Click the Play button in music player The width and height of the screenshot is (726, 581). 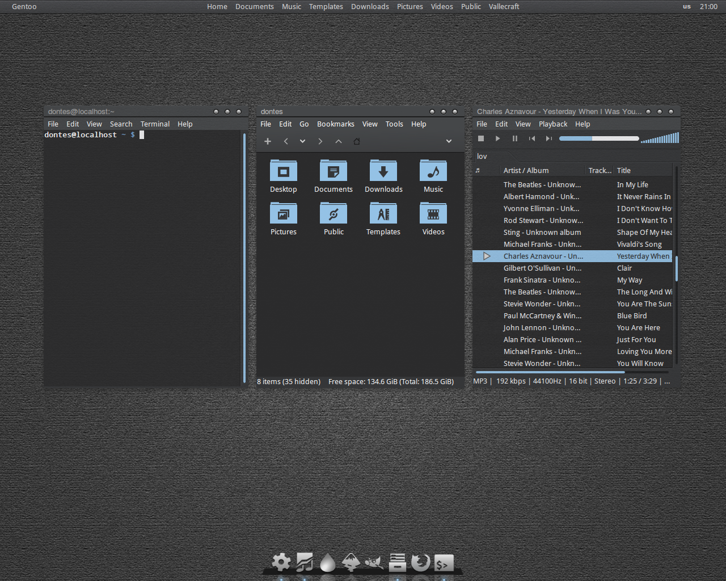click(x=498, y=138)
